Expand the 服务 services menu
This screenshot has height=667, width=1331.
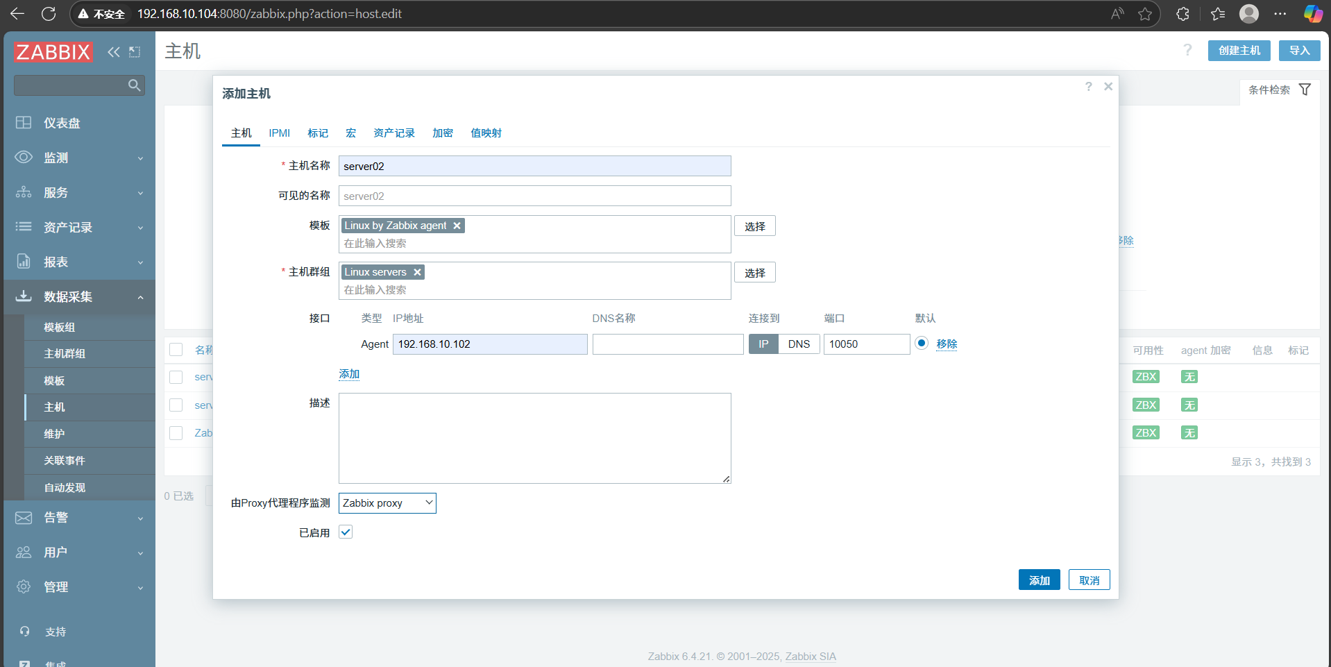[x=79, y=192]
